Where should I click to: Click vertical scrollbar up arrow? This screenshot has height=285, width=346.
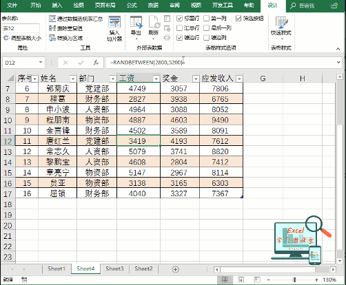[x=340, y=77]
